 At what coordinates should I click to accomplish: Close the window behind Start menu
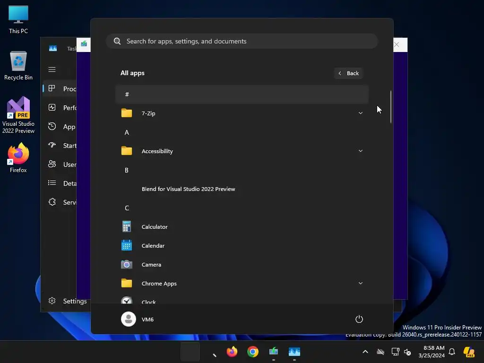pyautogui.click(x=397, y=45)
